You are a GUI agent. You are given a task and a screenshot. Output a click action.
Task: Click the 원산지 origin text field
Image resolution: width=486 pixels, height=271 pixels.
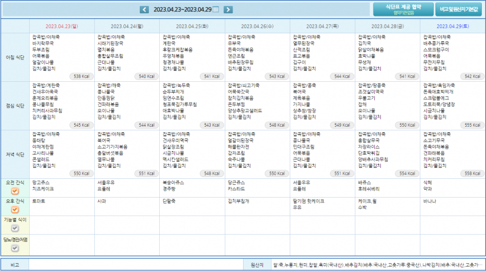coord(377,265)
